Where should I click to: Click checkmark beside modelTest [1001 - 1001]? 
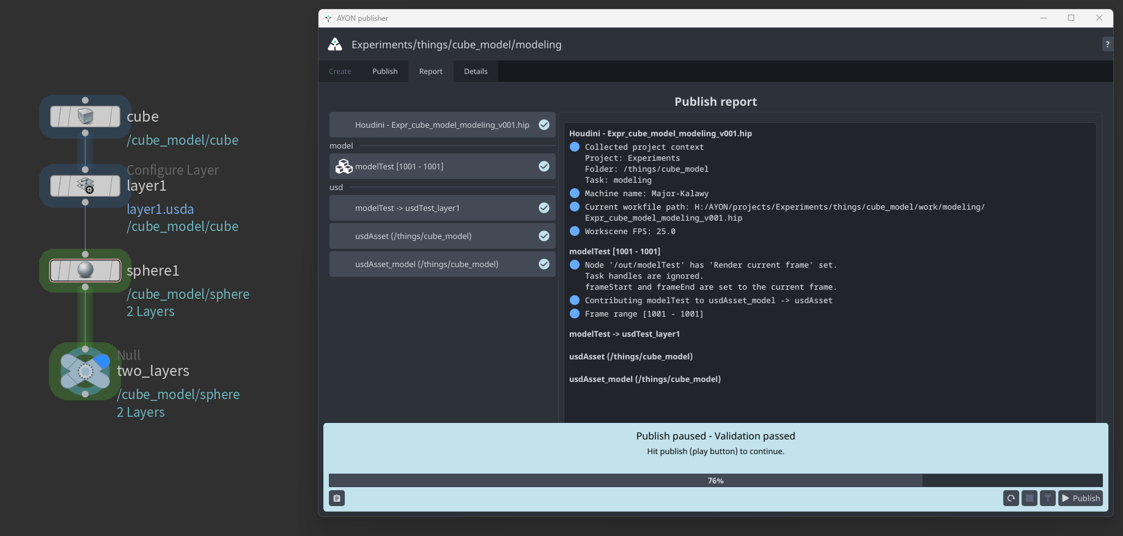[x=543, y=166]
